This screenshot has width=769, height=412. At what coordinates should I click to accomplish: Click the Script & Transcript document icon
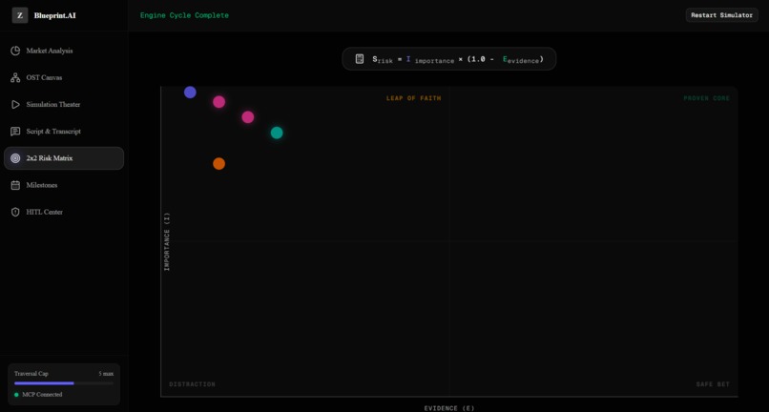point(15,132)
